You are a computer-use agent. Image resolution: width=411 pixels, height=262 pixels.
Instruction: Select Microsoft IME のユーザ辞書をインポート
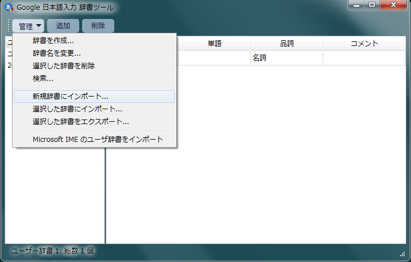[x=94, y=140]
